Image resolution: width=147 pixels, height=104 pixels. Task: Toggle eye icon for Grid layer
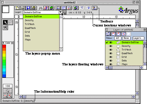pos(111,57)
